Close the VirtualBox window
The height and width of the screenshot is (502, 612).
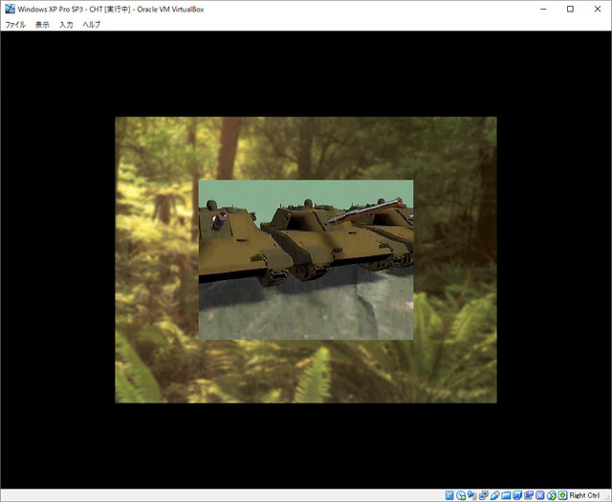598,9
